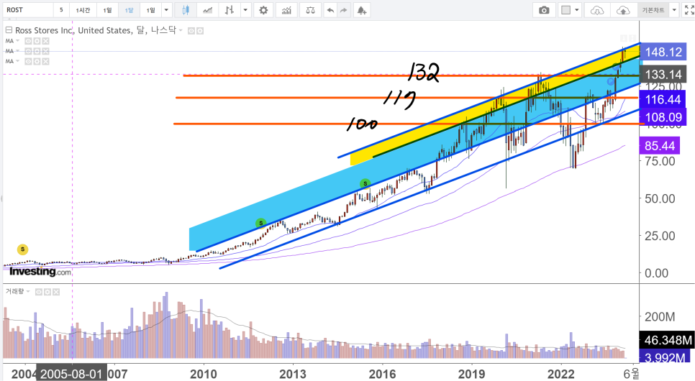Viewport: 695px width, 381px height.
Task: Enter fullscreen mode with the expand icon
Action: 689,10
